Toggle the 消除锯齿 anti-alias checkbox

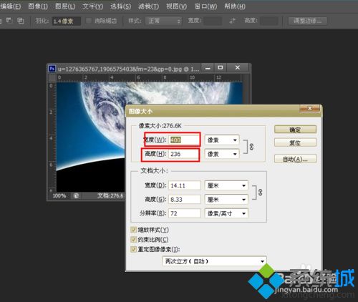89,21
